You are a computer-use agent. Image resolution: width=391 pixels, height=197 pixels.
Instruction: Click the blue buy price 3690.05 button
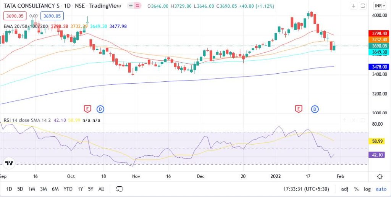[52, 16]
